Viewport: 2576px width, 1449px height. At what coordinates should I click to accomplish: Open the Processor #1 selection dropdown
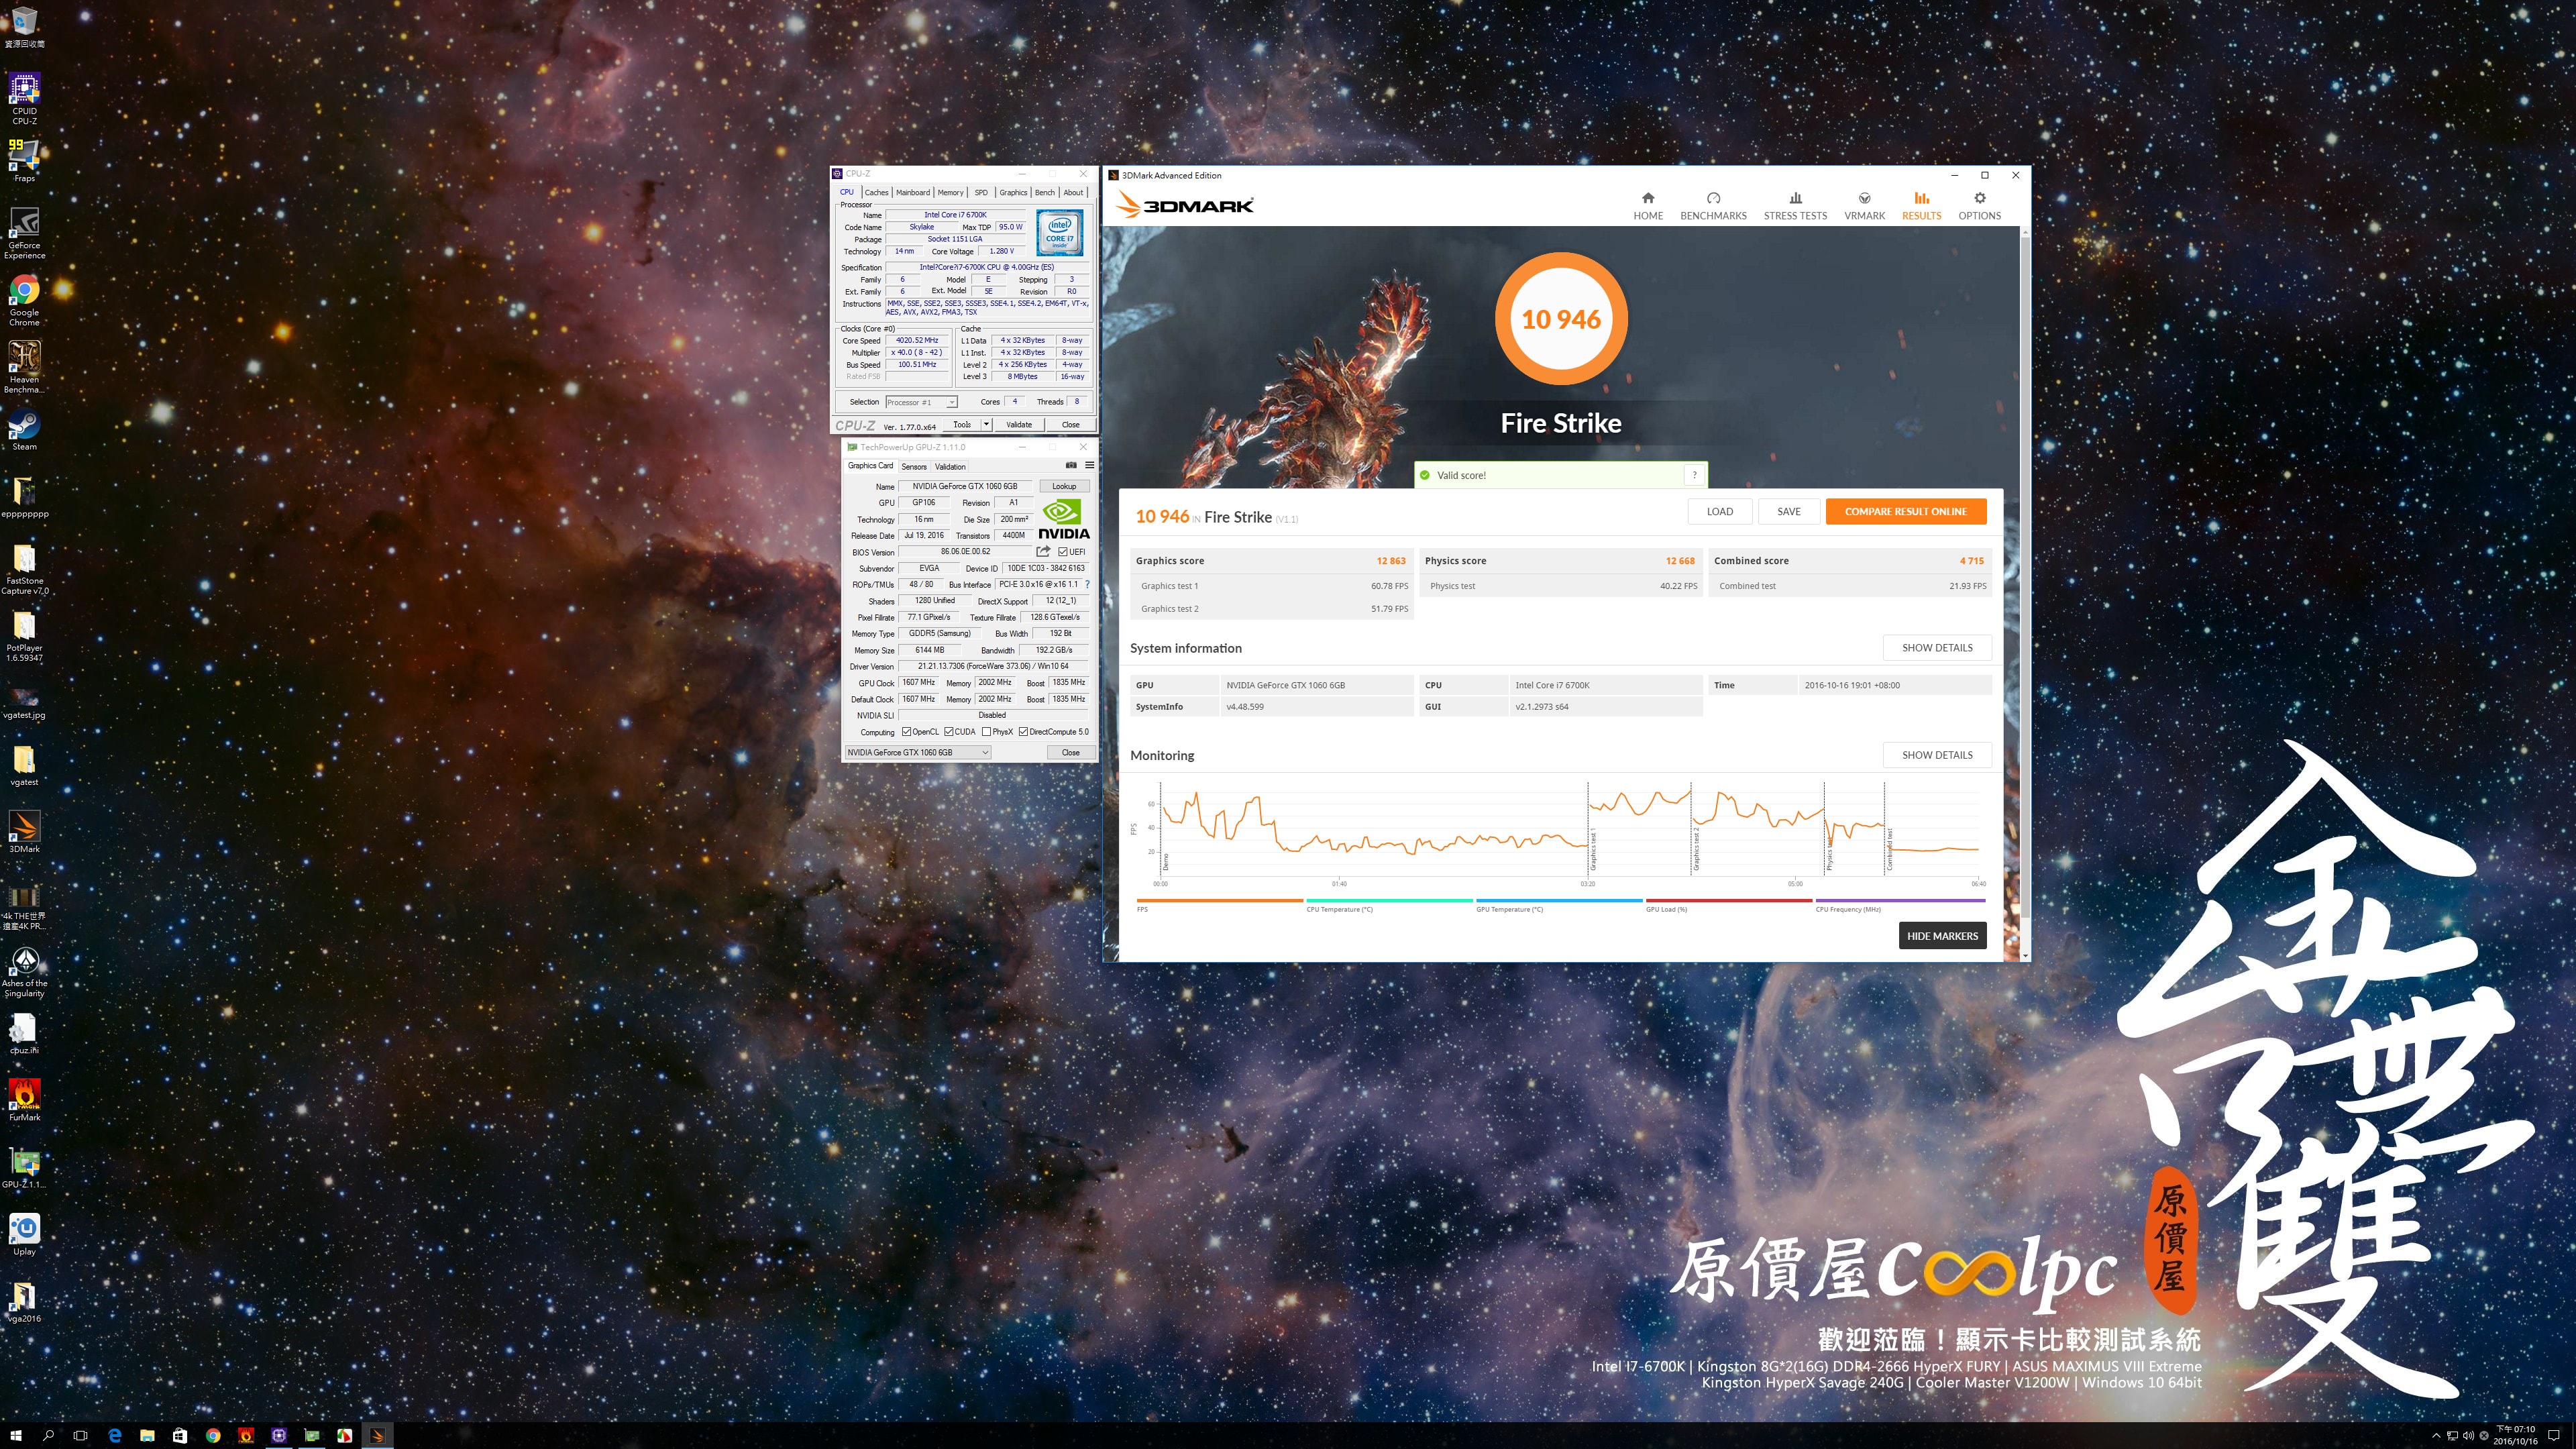pos(921,402)
